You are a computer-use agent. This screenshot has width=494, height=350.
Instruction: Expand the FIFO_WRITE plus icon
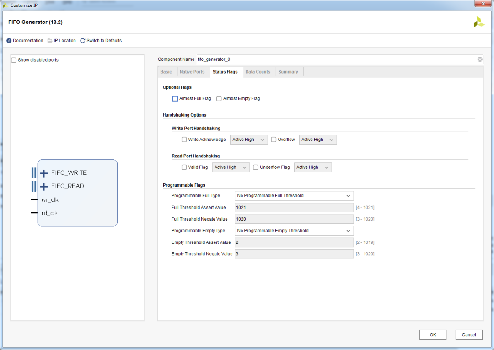(44, 173)
